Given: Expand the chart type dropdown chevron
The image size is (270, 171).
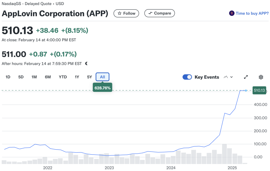Looking at the screenshot, I should pyautogui.click(x=232, y=77).
